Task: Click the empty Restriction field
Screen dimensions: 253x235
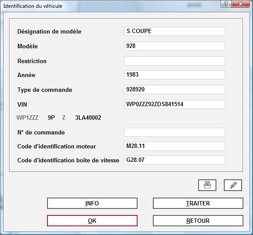Action: point(175,61)
